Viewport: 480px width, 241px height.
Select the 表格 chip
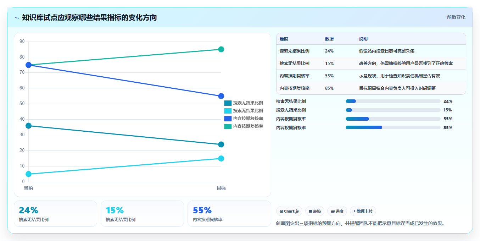pos(315,211)
